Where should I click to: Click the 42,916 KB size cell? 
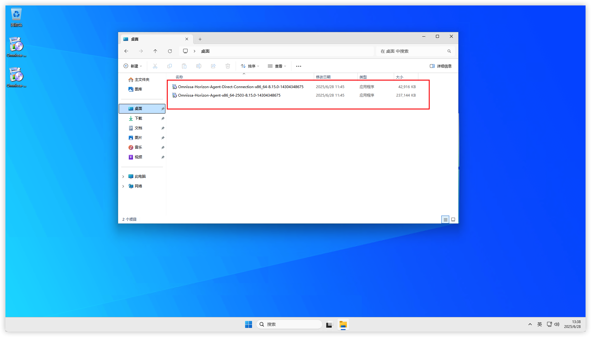(x=407, y=87)
